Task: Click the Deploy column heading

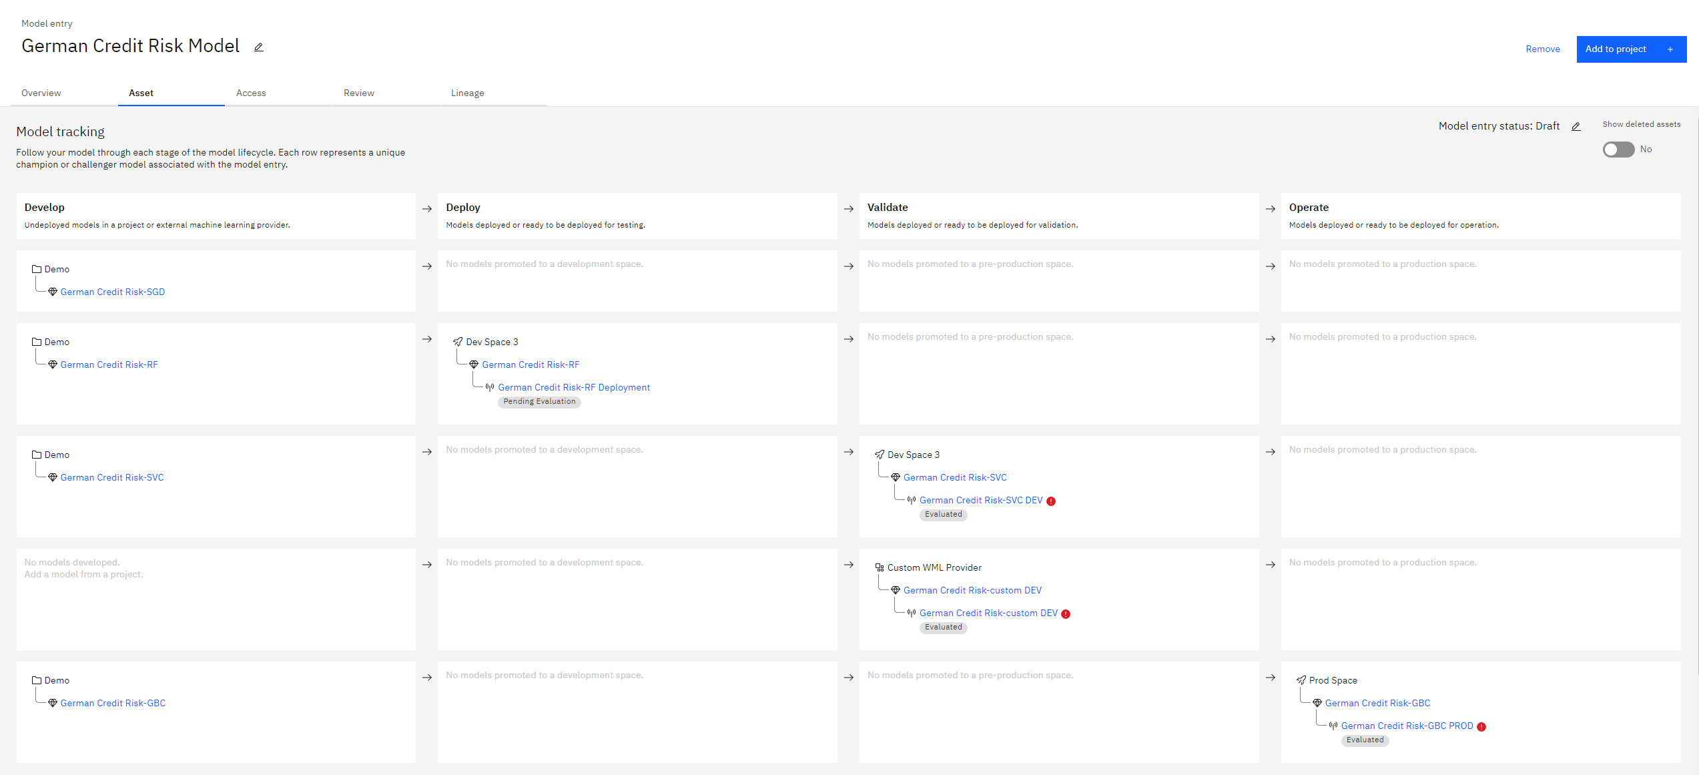Action: point(463,208)
